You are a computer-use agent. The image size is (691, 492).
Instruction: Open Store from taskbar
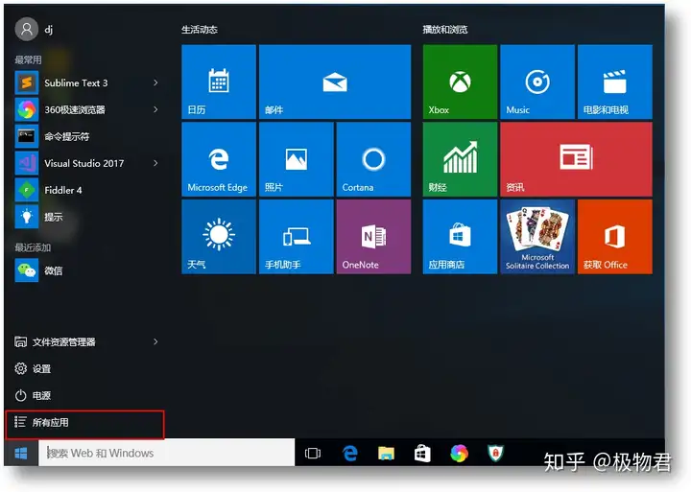point(422,454)
